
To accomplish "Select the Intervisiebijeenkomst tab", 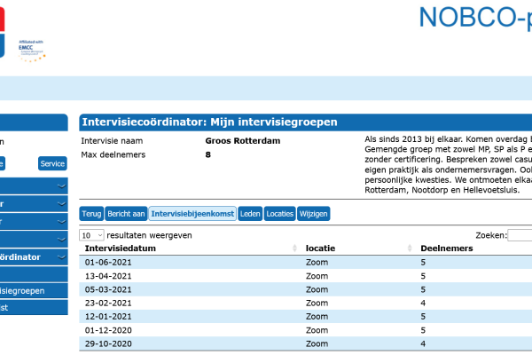I will tap(192, 214).
